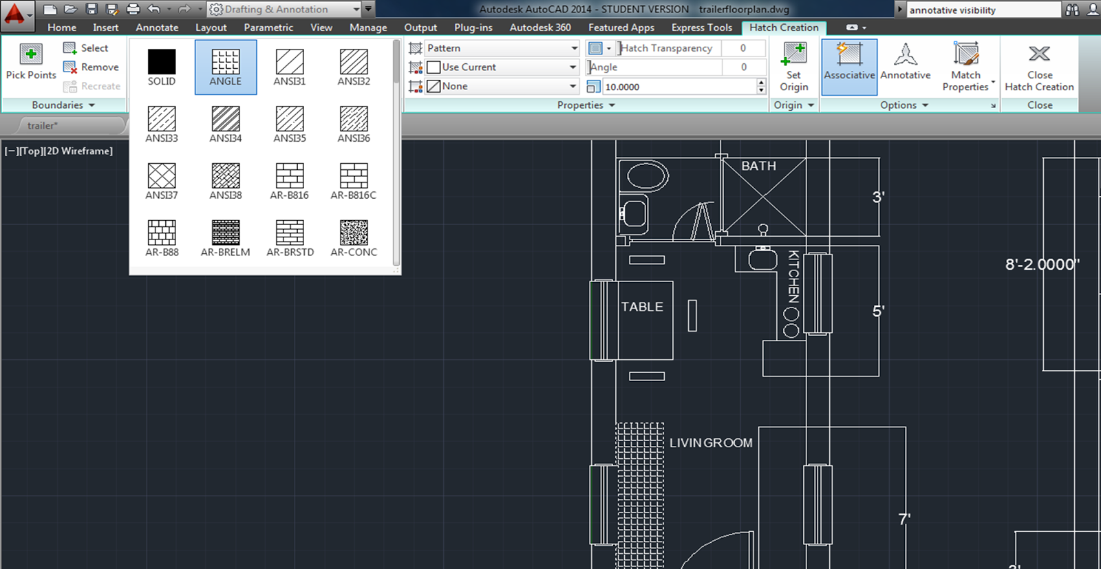The image size is (1101, 569).
Task: Expand the Boundaries panel
Action: point(63,105)
